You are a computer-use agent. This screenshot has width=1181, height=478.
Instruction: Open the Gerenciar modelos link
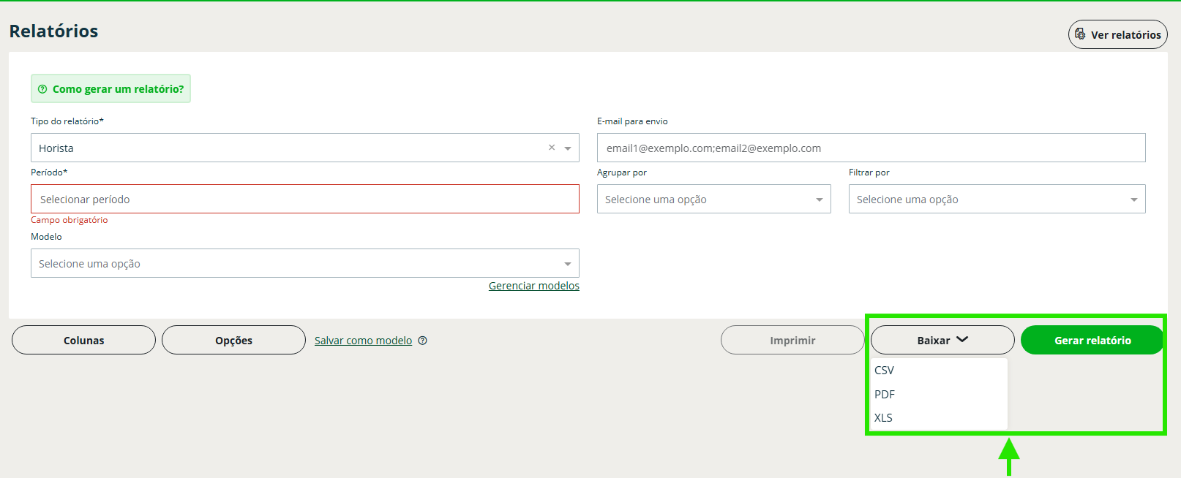pos(533,286)
